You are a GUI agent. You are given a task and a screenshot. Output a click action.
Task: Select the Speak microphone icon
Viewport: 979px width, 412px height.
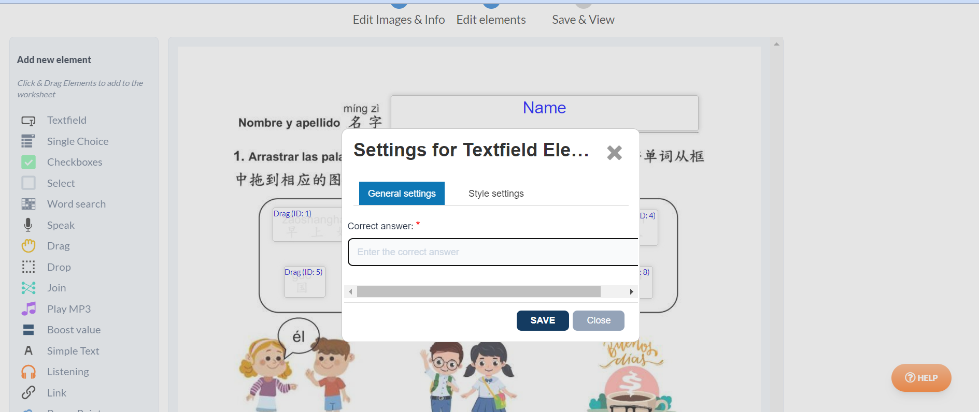pos(28,225)
